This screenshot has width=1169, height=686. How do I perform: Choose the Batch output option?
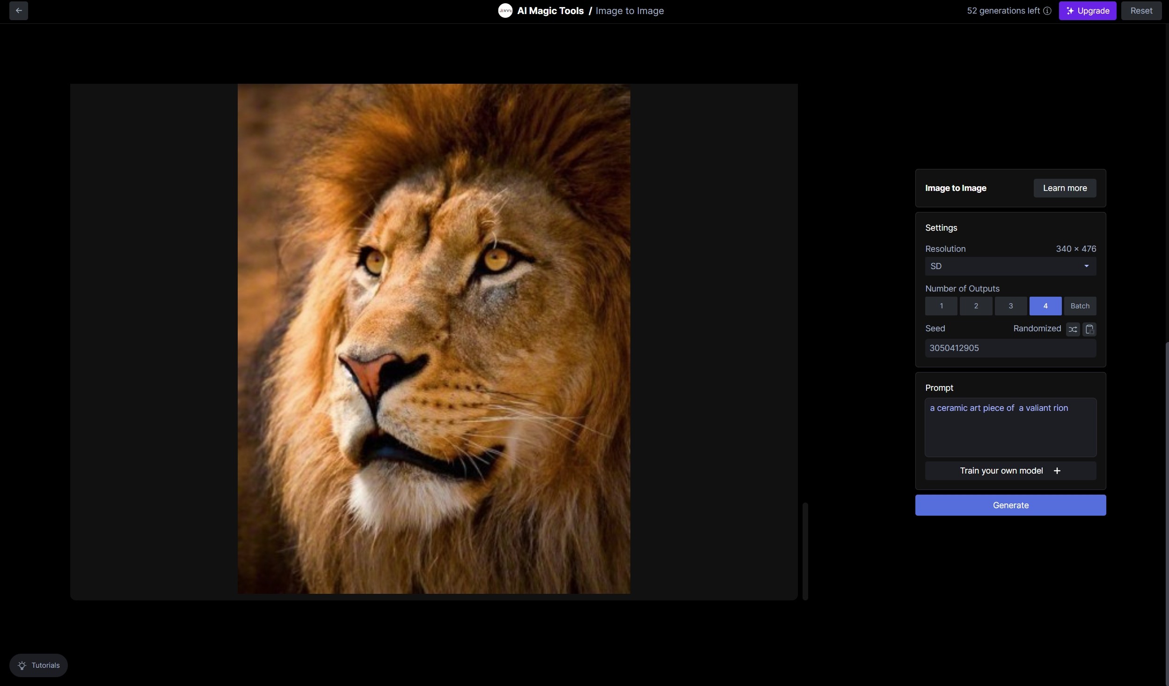tap(1080, 306)
